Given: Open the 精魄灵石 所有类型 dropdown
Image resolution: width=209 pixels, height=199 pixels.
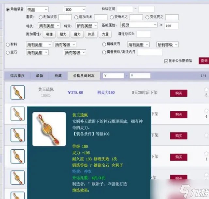Looking at the screenshot, I should (x=138, y=44).
